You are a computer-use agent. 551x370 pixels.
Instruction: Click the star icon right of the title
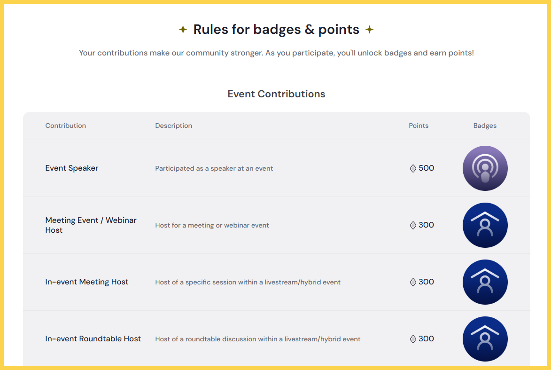369,29
